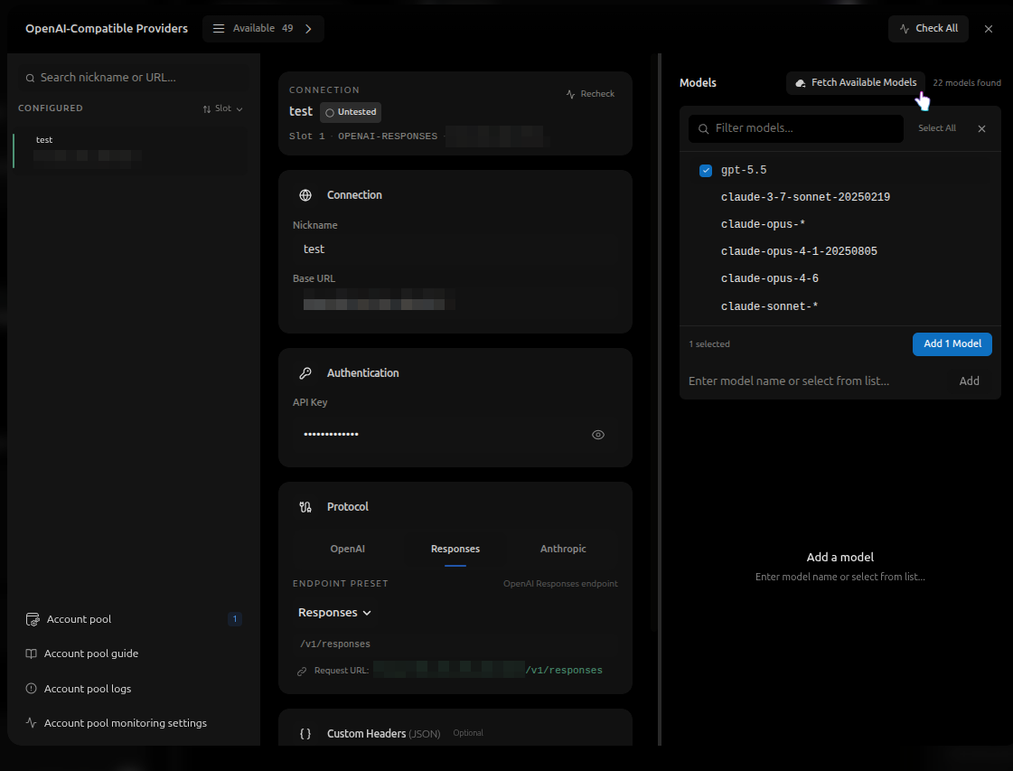Screen dimensions: 1013x771
Task: Expand the Available 49 chevron arrow
Action: pyautogui.click(x=308, y=28)
